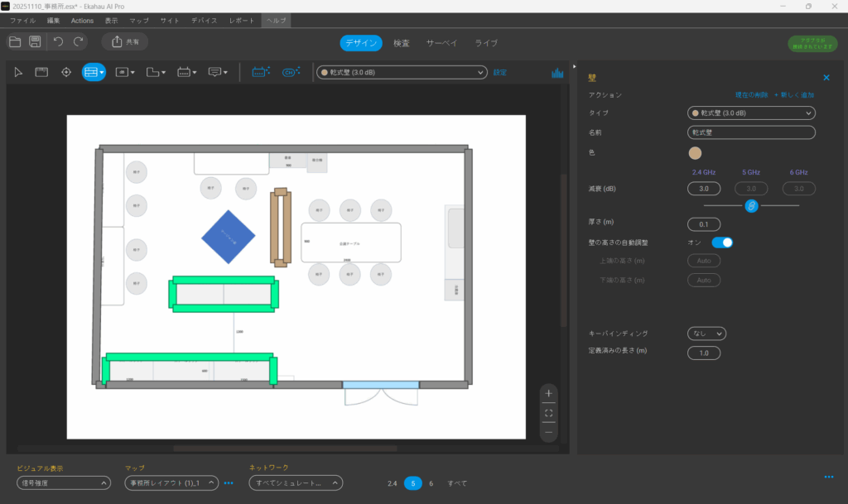This screenshot has height=504, width=848.
Task: Open the キーバインディング dropdown
Action: point(706,334)
